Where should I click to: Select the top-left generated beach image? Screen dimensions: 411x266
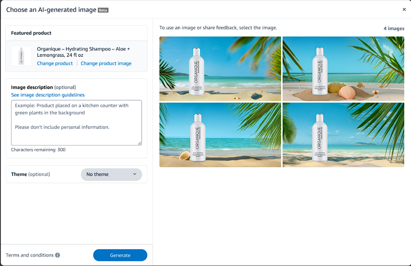(220, 68)
